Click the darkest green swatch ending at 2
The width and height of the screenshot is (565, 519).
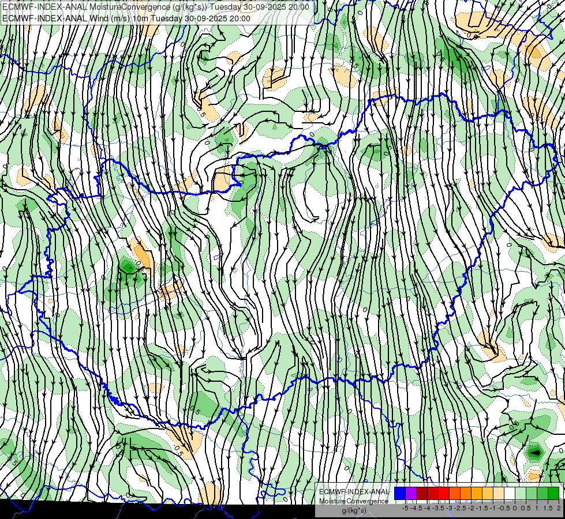[x=553, y=493]
